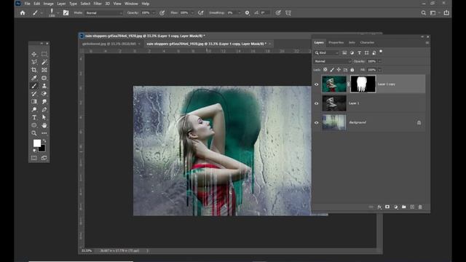Select the History Brush tool
The height and width of the screenshot is (262, 466).
pyautogui.click(x=34, y=94)
